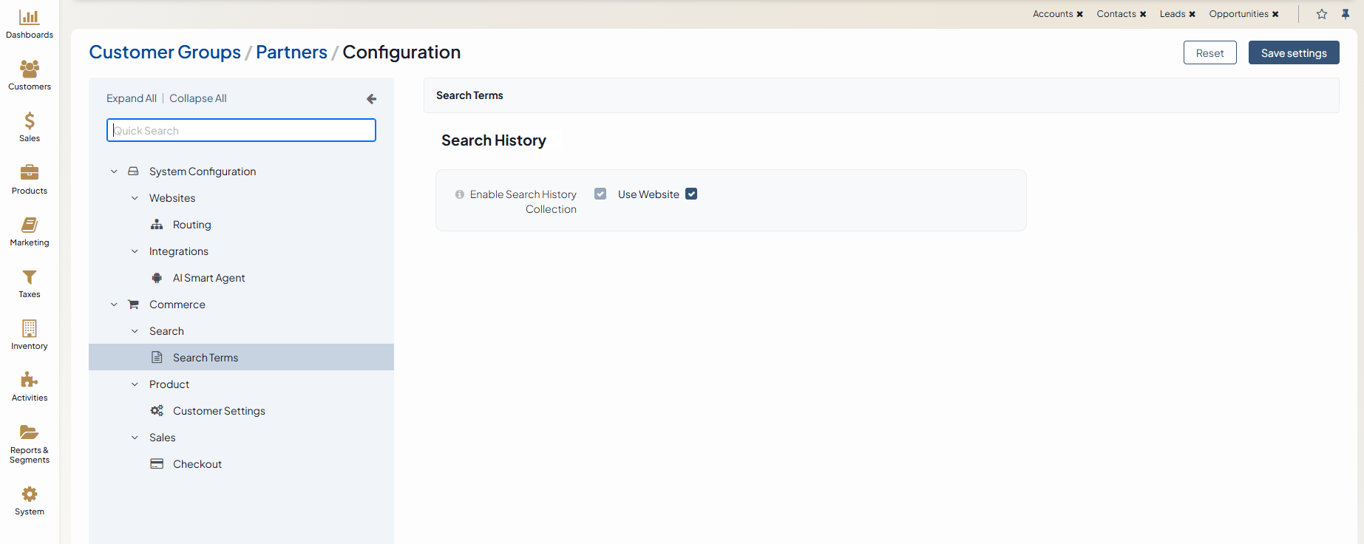Collapse the Integrations tree node

(x=135, y=251)
